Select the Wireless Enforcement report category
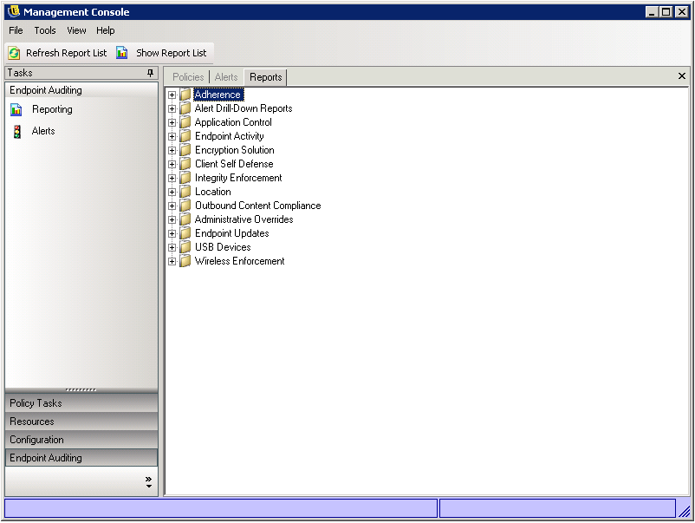Screen dimensions: 695x523 (240, 261)
